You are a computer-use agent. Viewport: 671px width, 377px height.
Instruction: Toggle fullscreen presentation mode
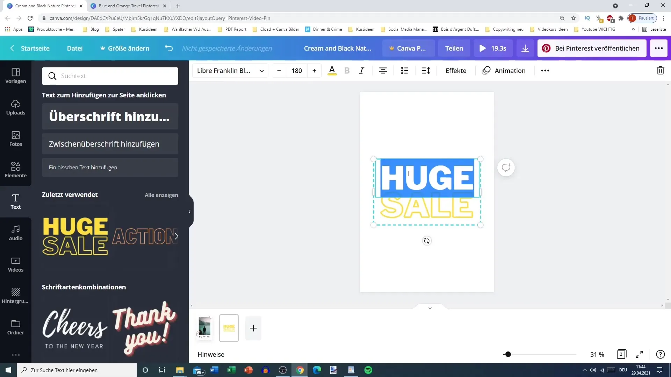tap(639, 354)
